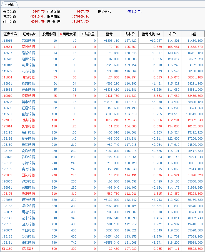Select the 短融ETF row
The image size is (205, 252).
102,249
